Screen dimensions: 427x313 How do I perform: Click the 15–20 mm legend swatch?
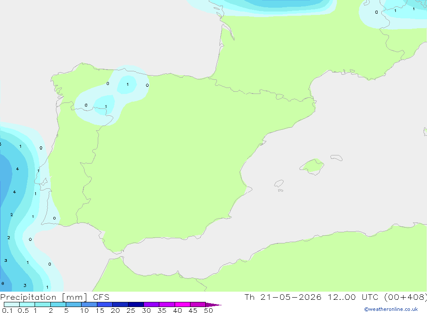tap(105, 304)
